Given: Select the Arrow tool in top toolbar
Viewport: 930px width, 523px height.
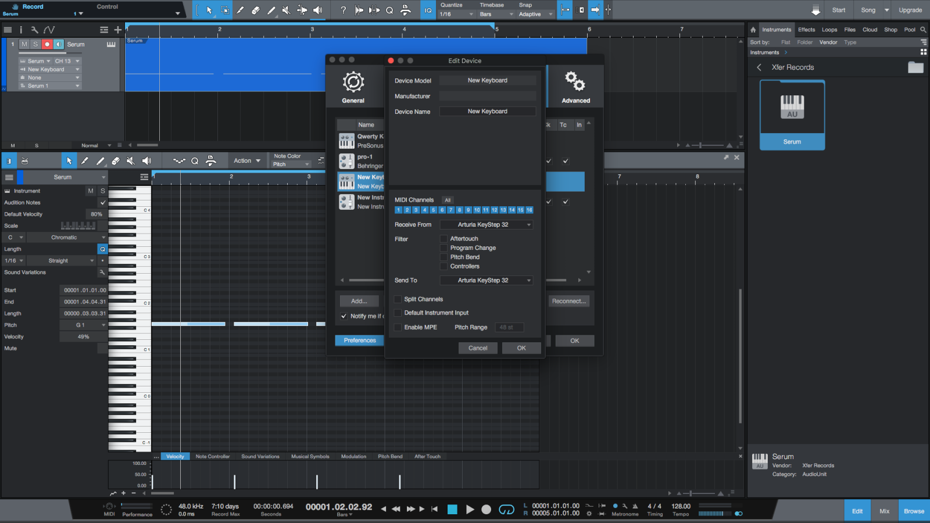Looking at the screenshot, I should tap(209, 10).
